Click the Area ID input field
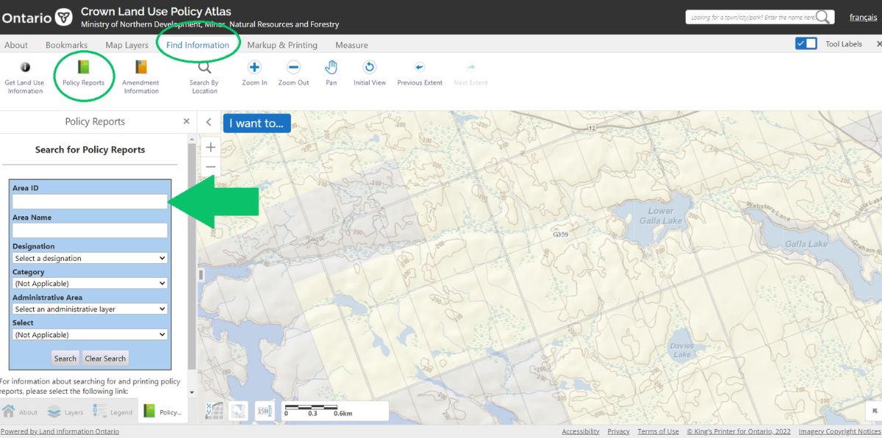882x438 pixels. point(90,201)
